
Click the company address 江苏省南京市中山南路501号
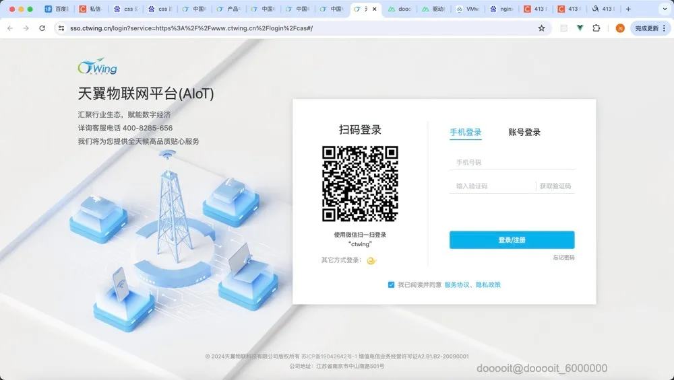click(x=350, y=367)
